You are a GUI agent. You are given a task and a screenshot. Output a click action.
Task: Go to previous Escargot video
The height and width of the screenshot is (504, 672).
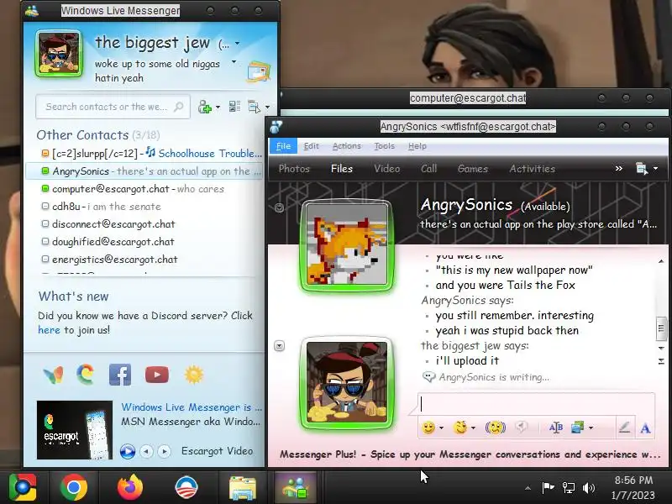click(x=146, y=451)
